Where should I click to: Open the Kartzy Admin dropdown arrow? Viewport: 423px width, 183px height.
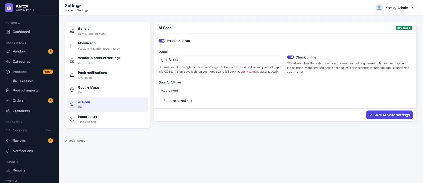click(x=412, y=8)
